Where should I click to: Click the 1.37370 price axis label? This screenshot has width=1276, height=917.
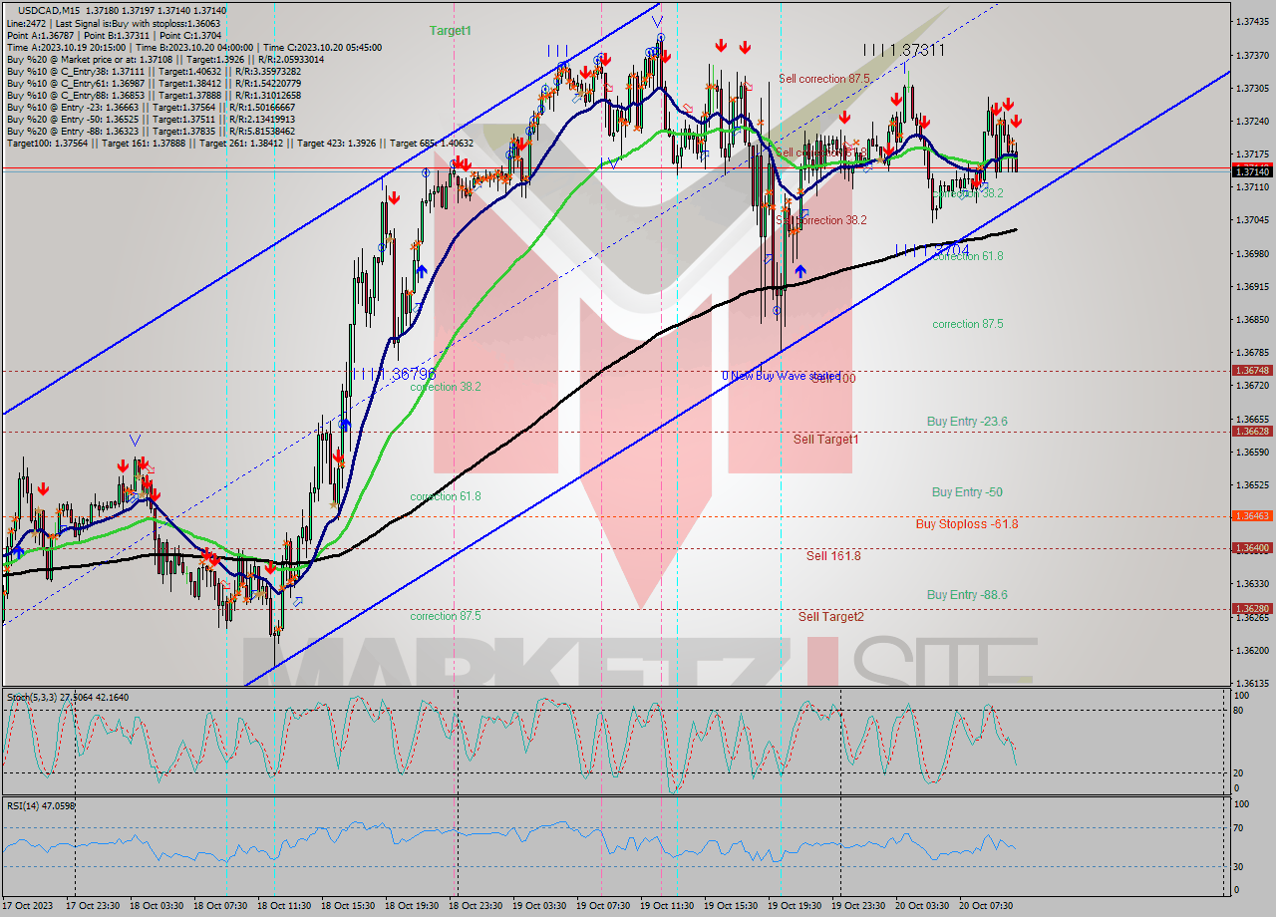(1252, 55)
